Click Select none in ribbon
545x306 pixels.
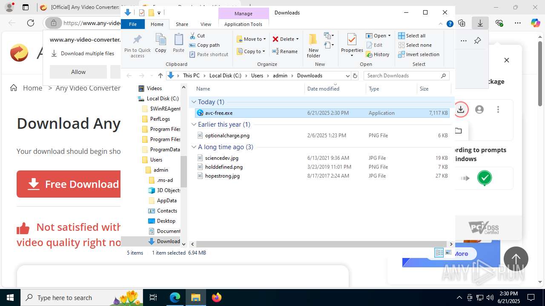click(415, 45)
